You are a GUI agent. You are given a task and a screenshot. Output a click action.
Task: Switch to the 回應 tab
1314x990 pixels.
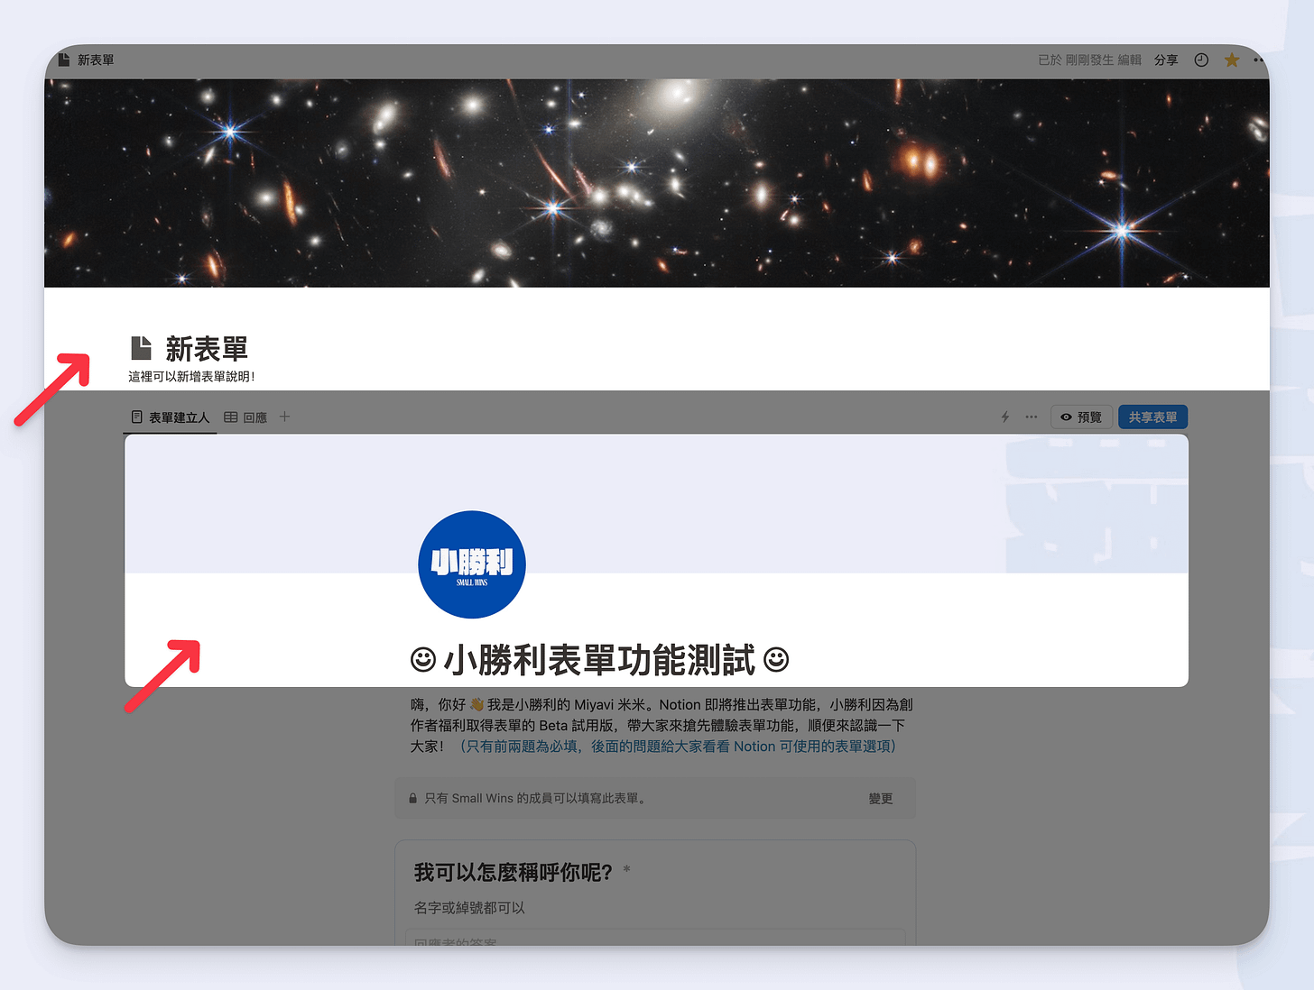tap(245, 417)
